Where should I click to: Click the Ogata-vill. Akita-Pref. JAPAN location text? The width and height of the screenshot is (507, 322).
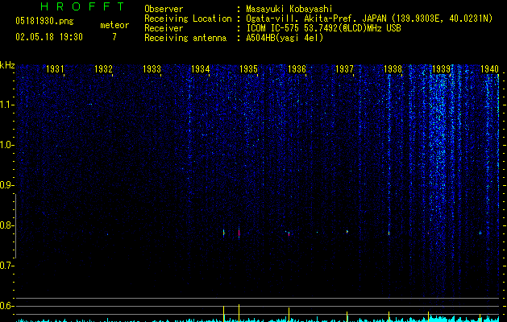[369, 19]
